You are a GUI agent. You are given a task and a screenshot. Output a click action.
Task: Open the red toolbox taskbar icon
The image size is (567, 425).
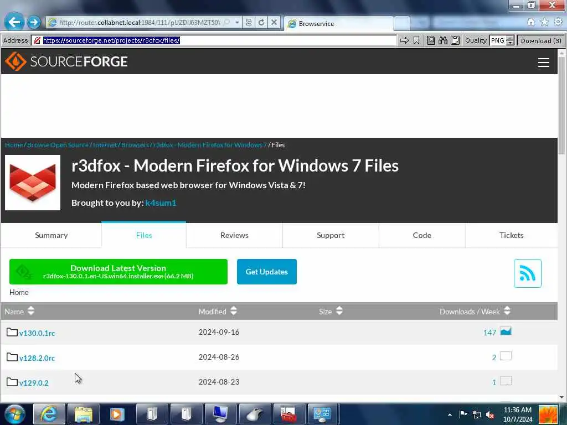(x=288, y=414)
